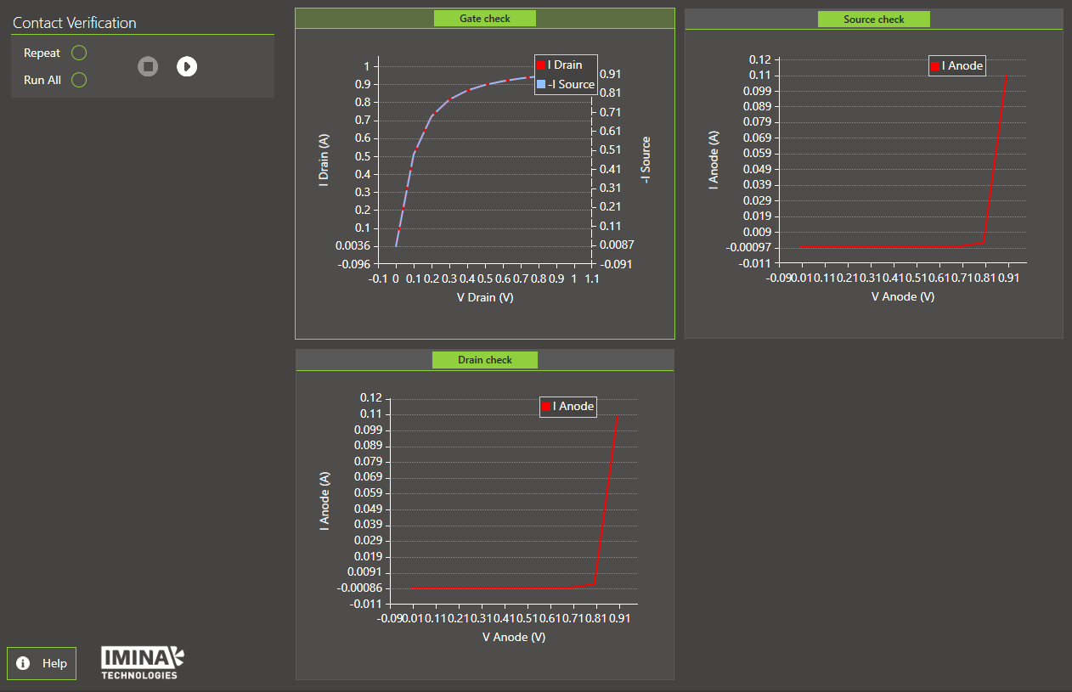Open the Help button
The image size is (1072, 692).
42,663
